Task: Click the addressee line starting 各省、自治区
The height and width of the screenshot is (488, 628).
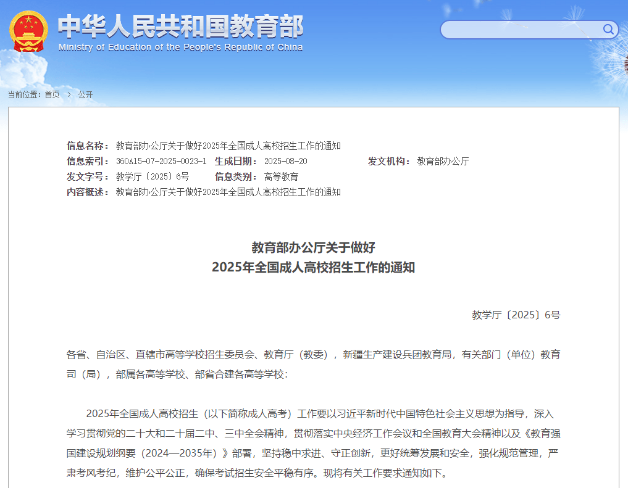Action: click(313, 354)
